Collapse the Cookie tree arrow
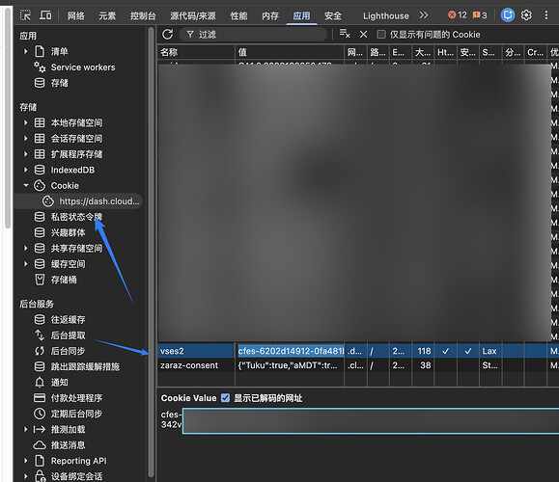This screenshot has height=482, width=559. click(x=26, y=185)
